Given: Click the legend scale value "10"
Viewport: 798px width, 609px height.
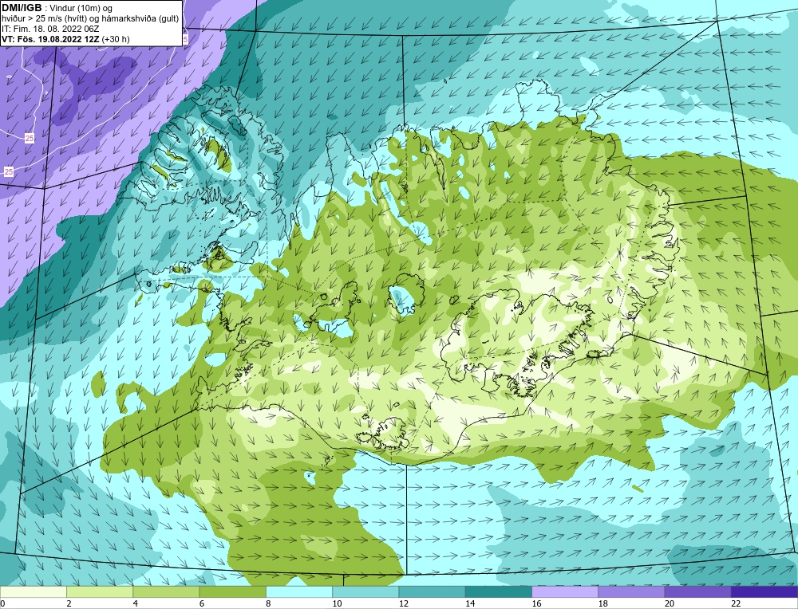Looking at the screenshot, I should point(337,603).
